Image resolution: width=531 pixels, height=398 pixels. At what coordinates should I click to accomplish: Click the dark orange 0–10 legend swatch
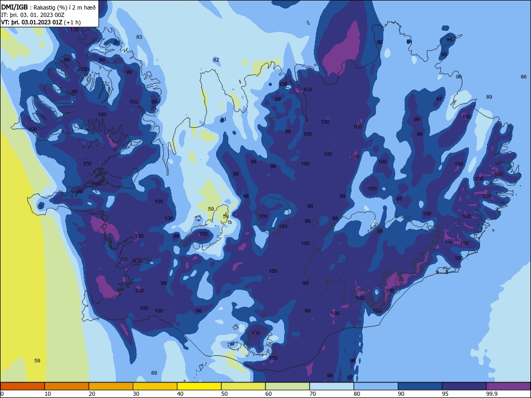(x=22, y=386)
